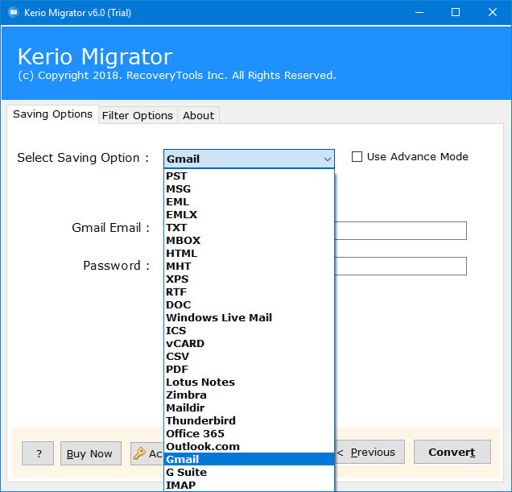The width and height of the screenshot is (512, 492).
Task: Select MHT in the dropdown list
Action: 249,266
